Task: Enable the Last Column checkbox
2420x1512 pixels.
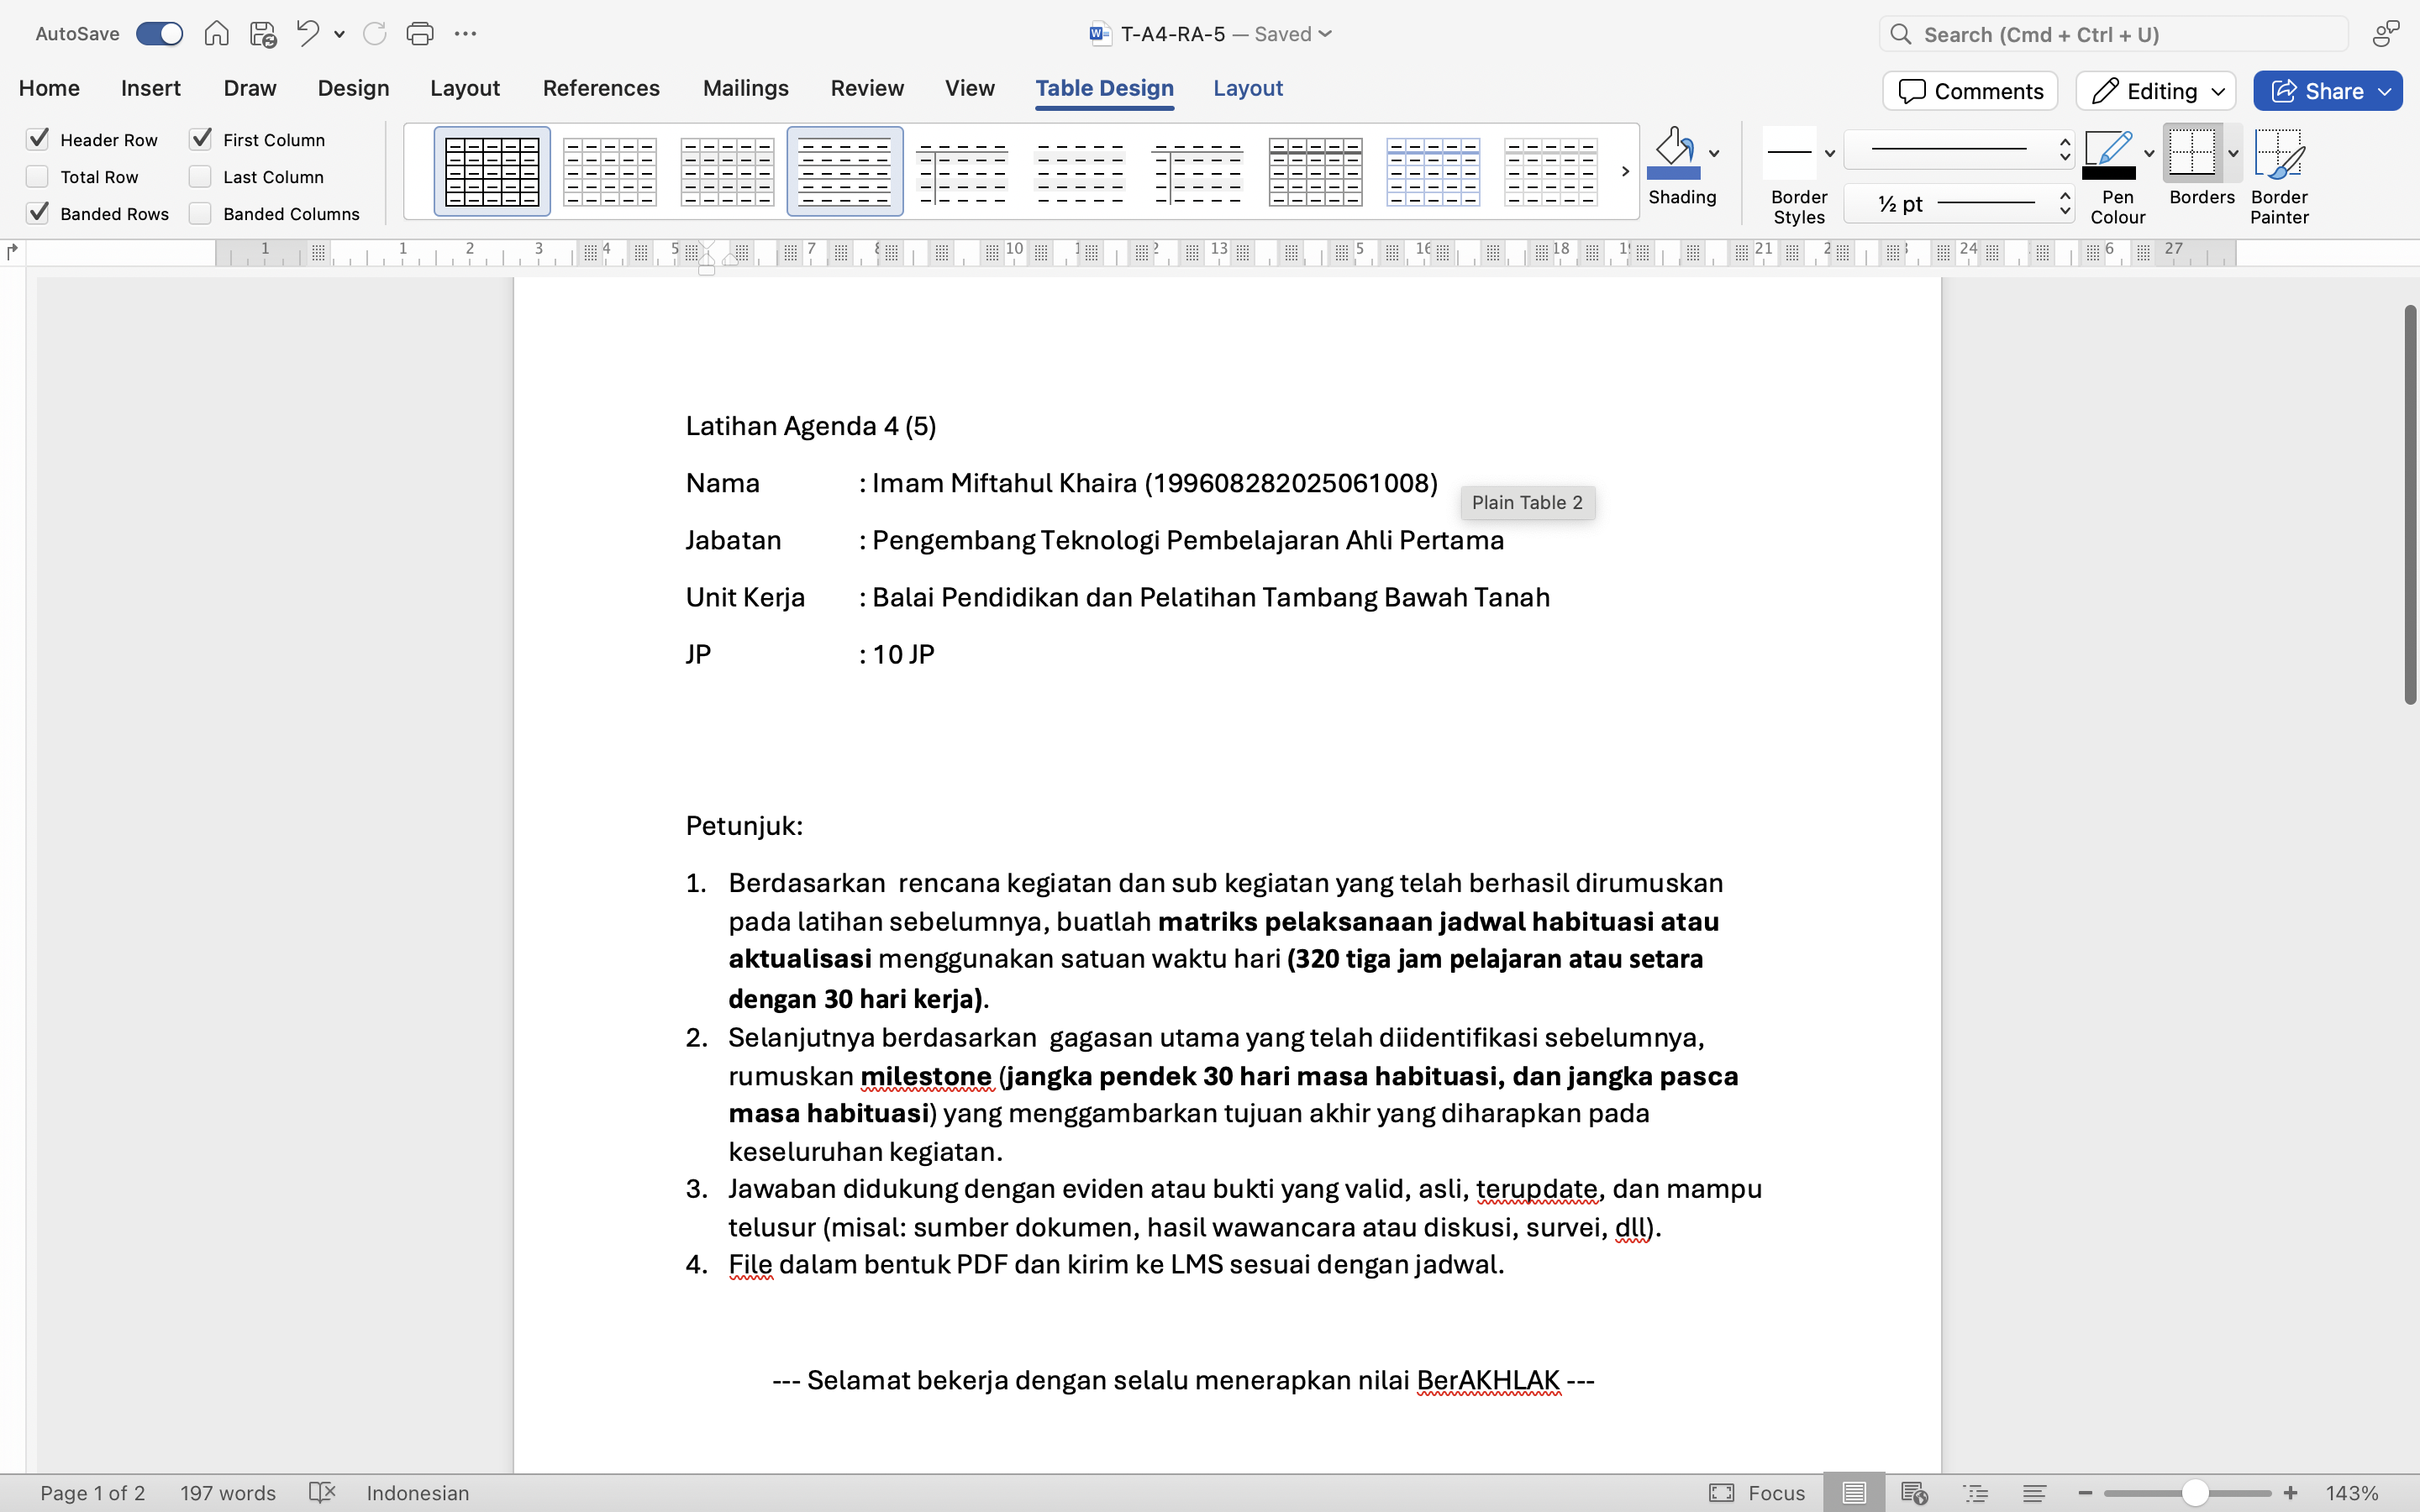Action: click(x=201, y=177)
